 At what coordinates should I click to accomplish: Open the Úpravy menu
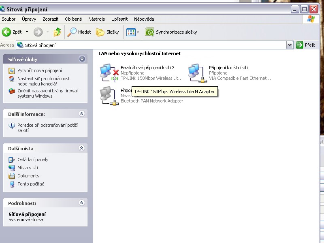coord(29,19)
